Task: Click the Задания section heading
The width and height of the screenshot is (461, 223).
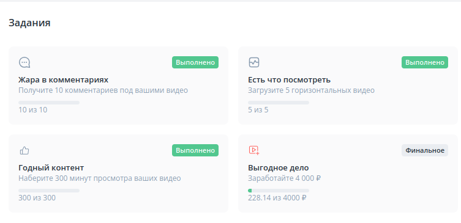Action: (29, 23)
